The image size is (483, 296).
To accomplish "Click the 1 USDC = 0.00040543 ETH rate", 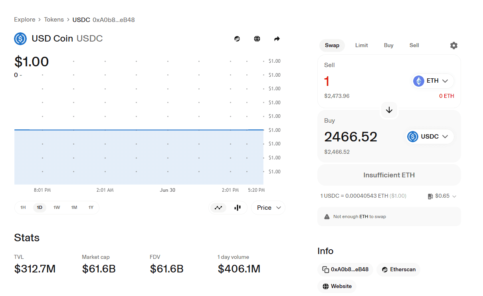I will coord(363,196).
